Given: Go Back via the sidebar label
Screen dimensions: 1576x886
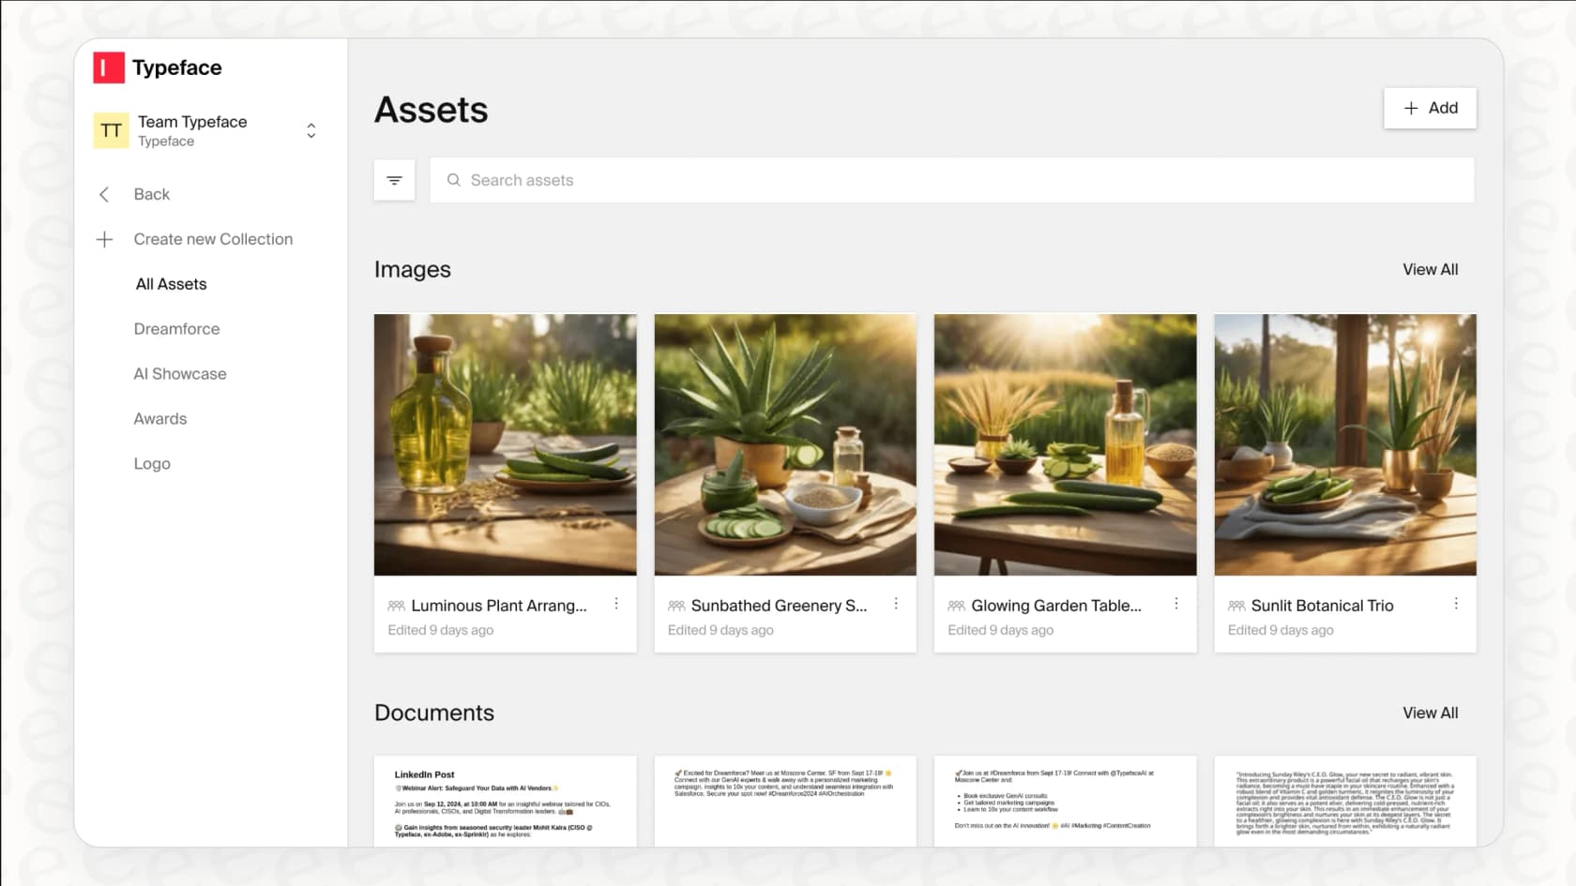Looking at the screenshot, I should point(152,194).
